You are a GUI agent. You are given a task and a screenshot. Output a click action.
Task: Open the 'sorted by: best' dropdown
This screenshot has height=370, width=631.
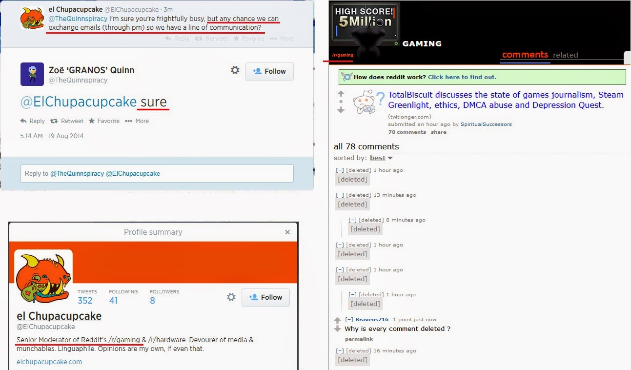coord(381,158)
